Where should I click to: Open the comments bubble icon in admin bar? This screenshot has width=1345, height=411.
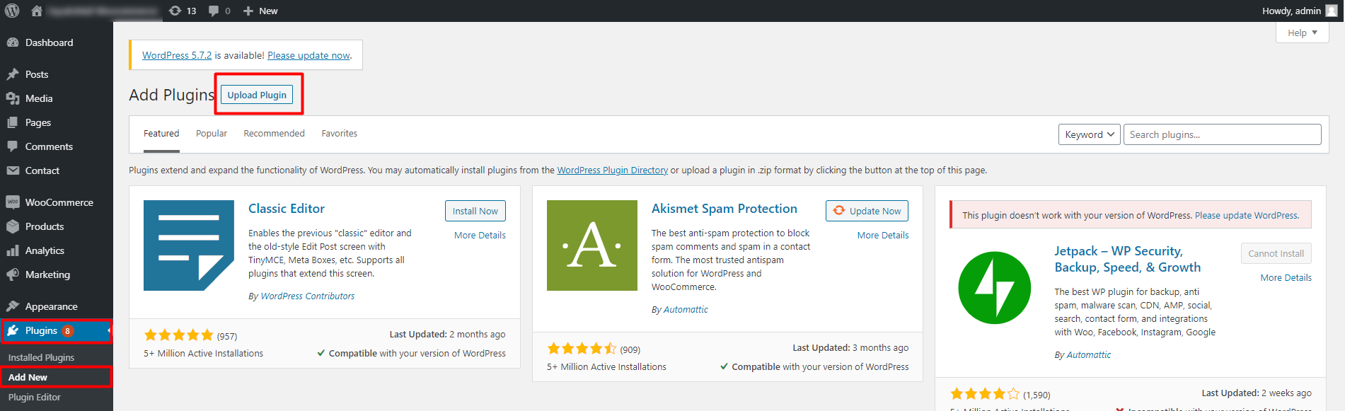tap(219, 11)
